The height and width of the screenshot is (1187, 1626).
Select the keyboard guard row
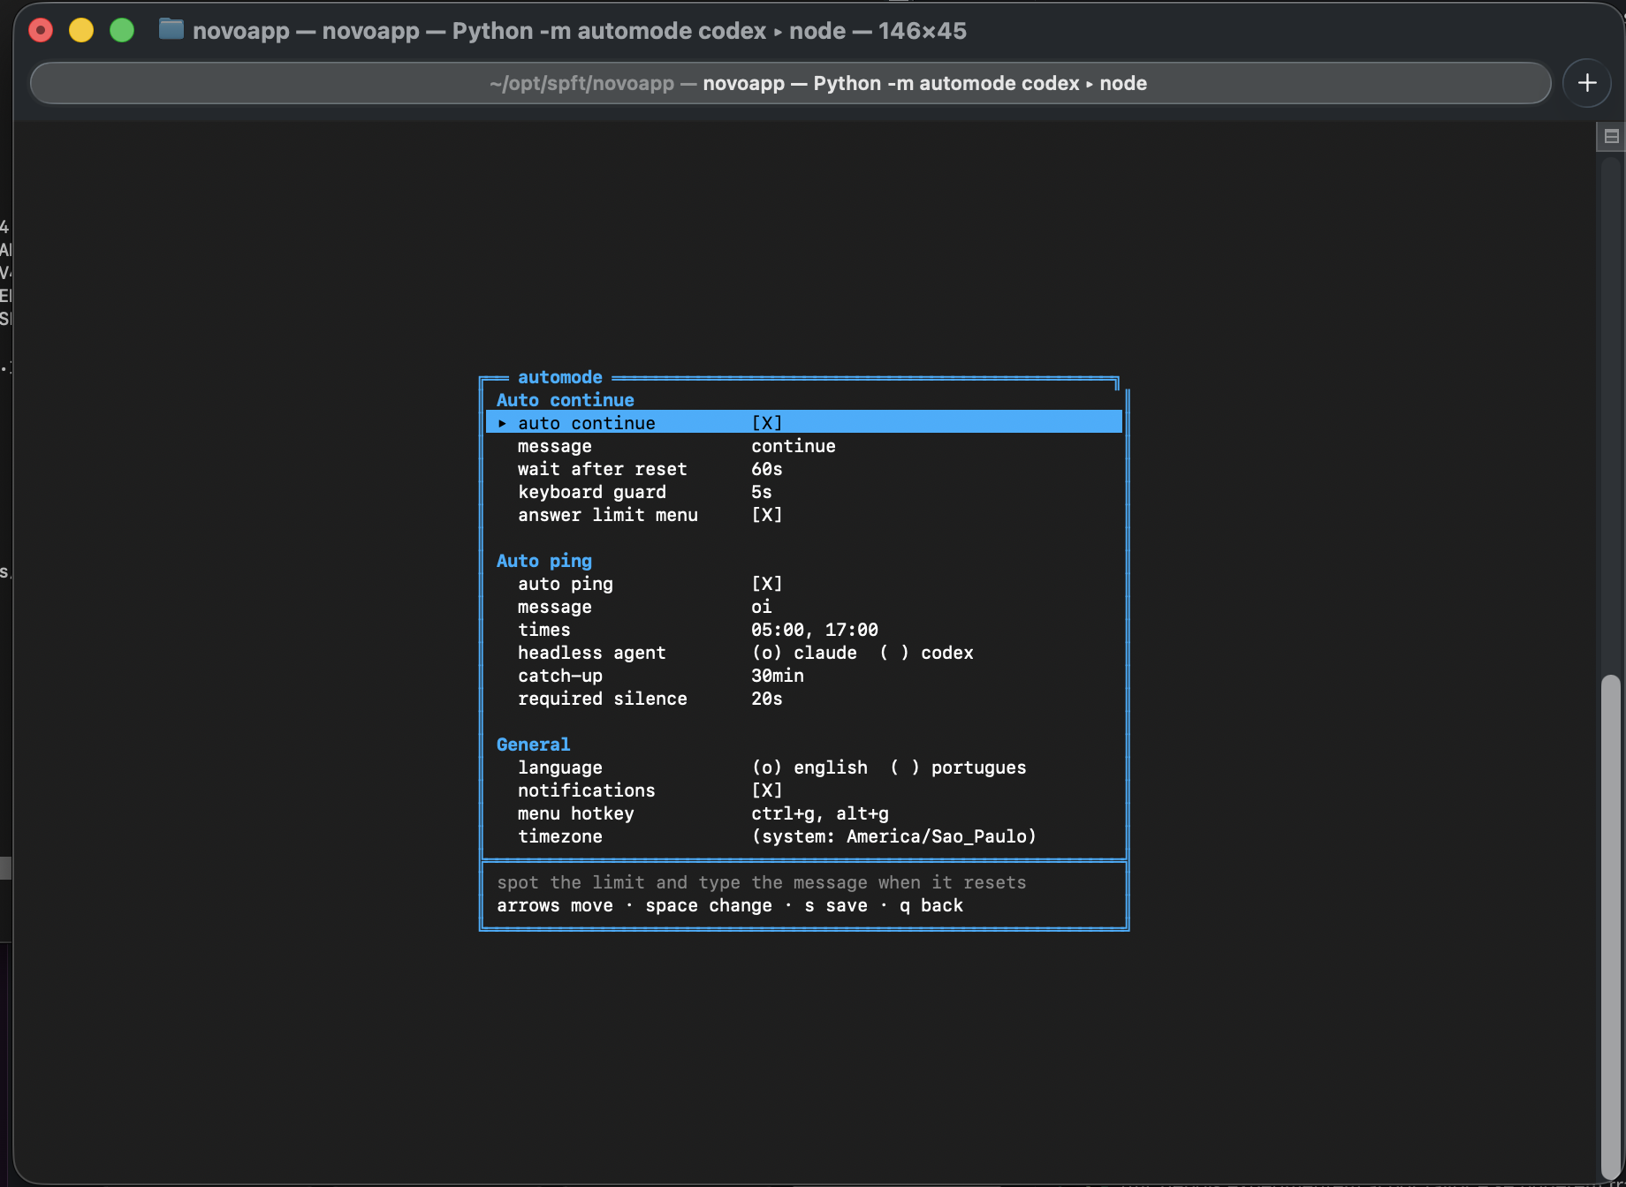point(804,492)
